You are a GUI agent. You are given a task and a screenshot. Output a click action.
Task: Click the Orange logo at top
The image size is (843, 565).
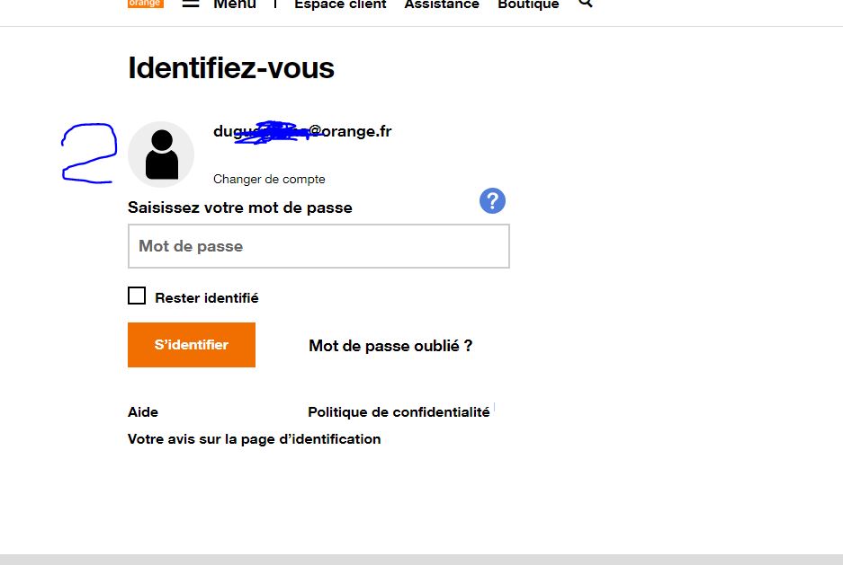click(145, 4)
